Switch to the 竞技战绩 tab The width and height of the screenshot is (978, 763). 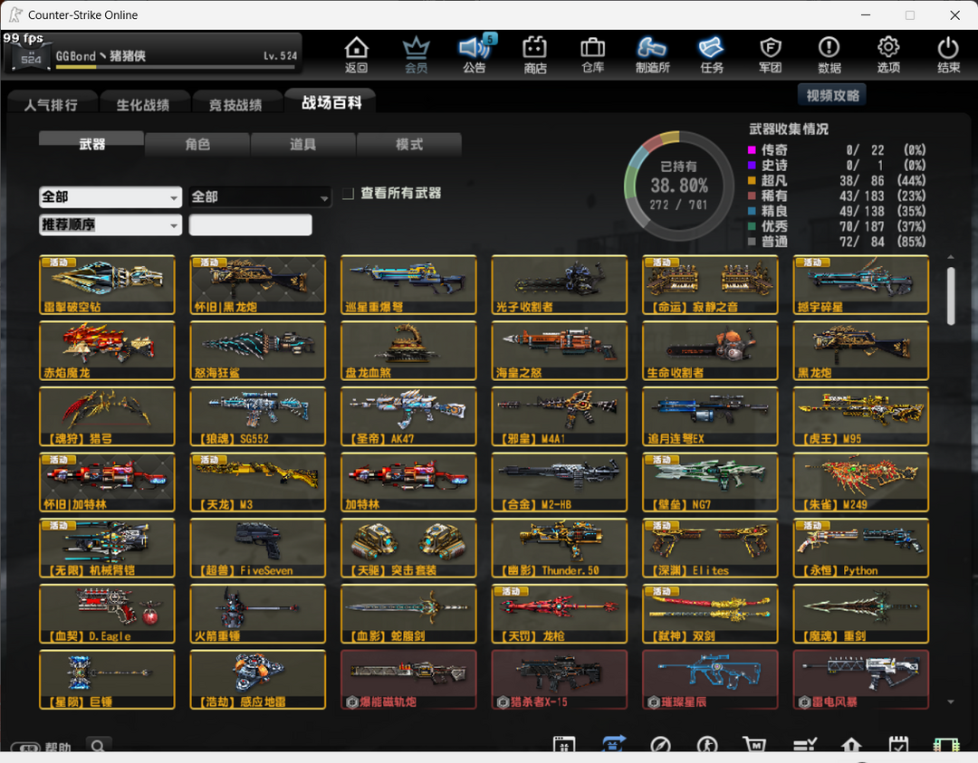point(235,105)
